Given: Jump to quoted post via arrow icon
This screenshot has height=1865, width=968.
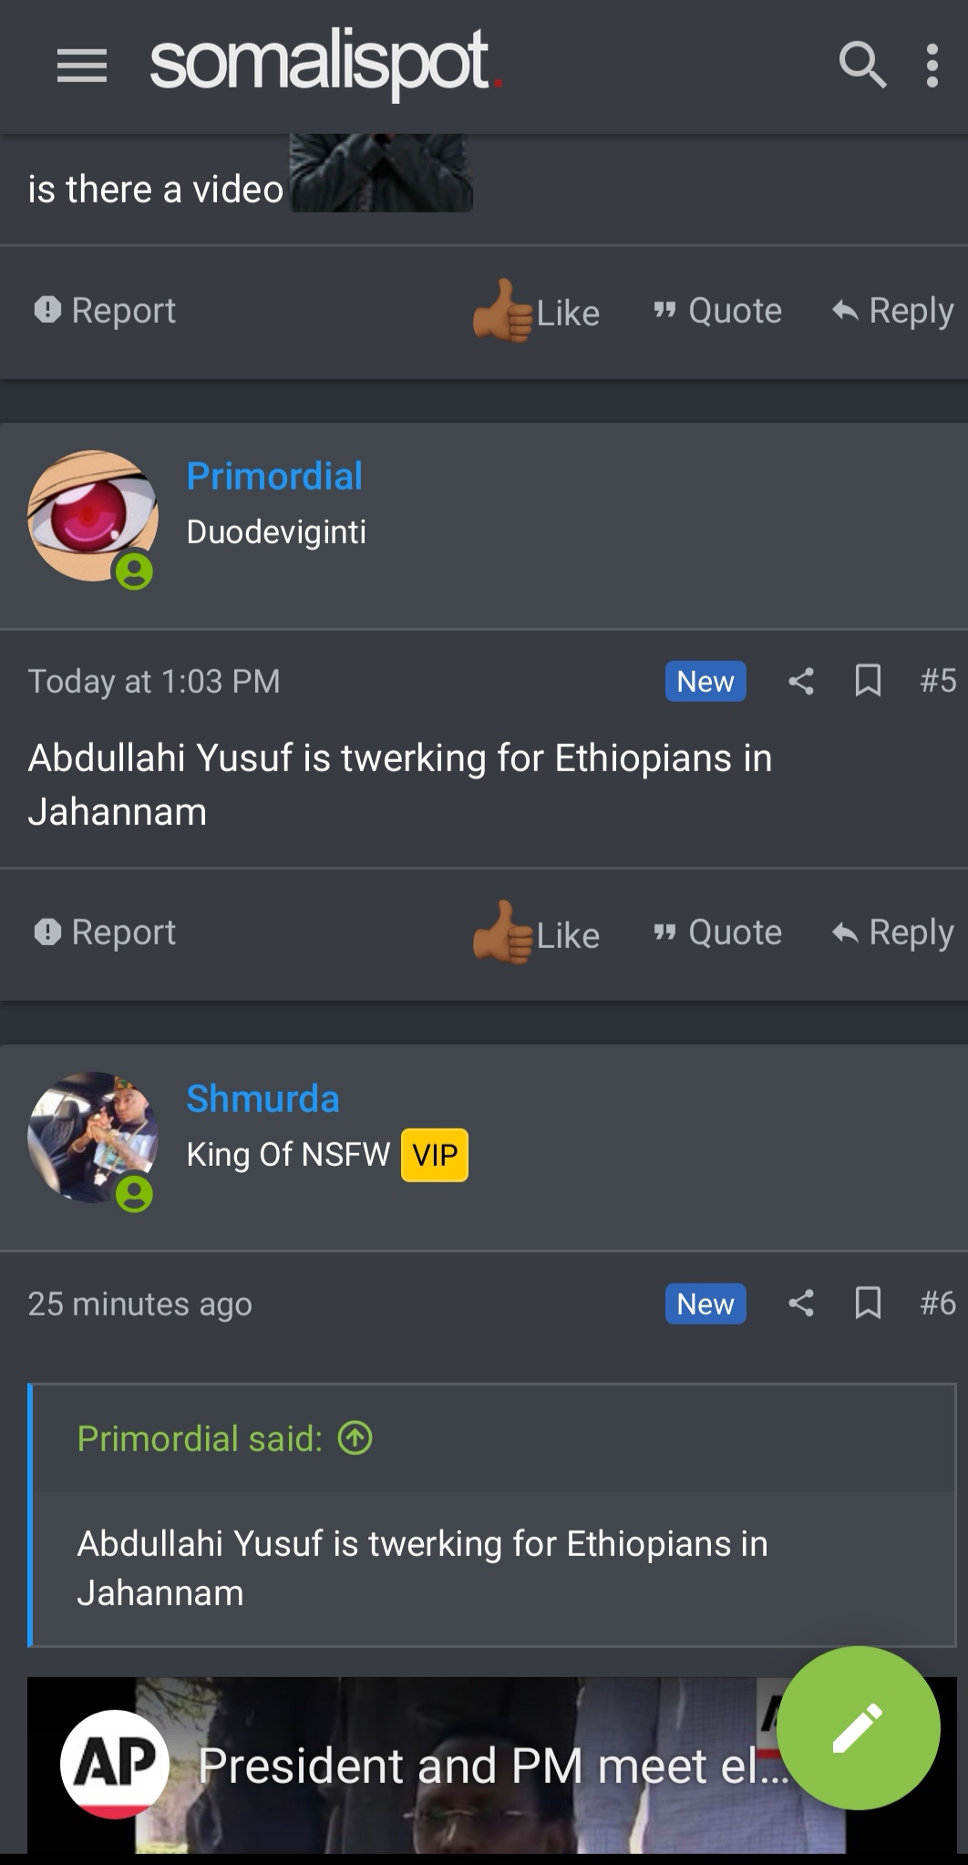Looking at the screenshot, I should [355, 1438].
